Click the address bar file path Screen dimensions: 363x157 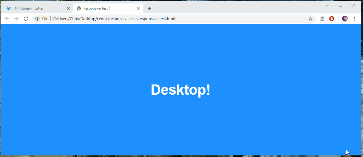point(114,19)
